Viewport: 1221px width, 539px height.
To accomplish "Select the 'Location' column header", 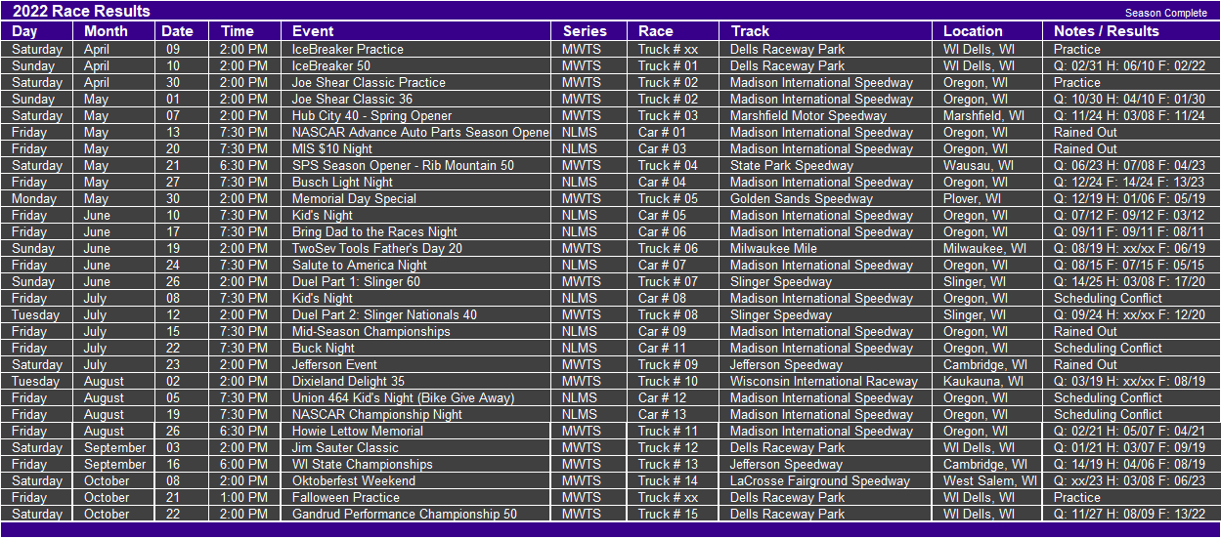I will (973, 31).
